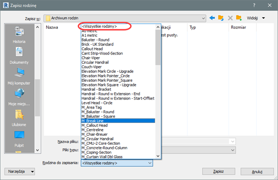Choose Circular Handrail from the list
Viewport: 278px width, 180px height.
click(95, 62)
